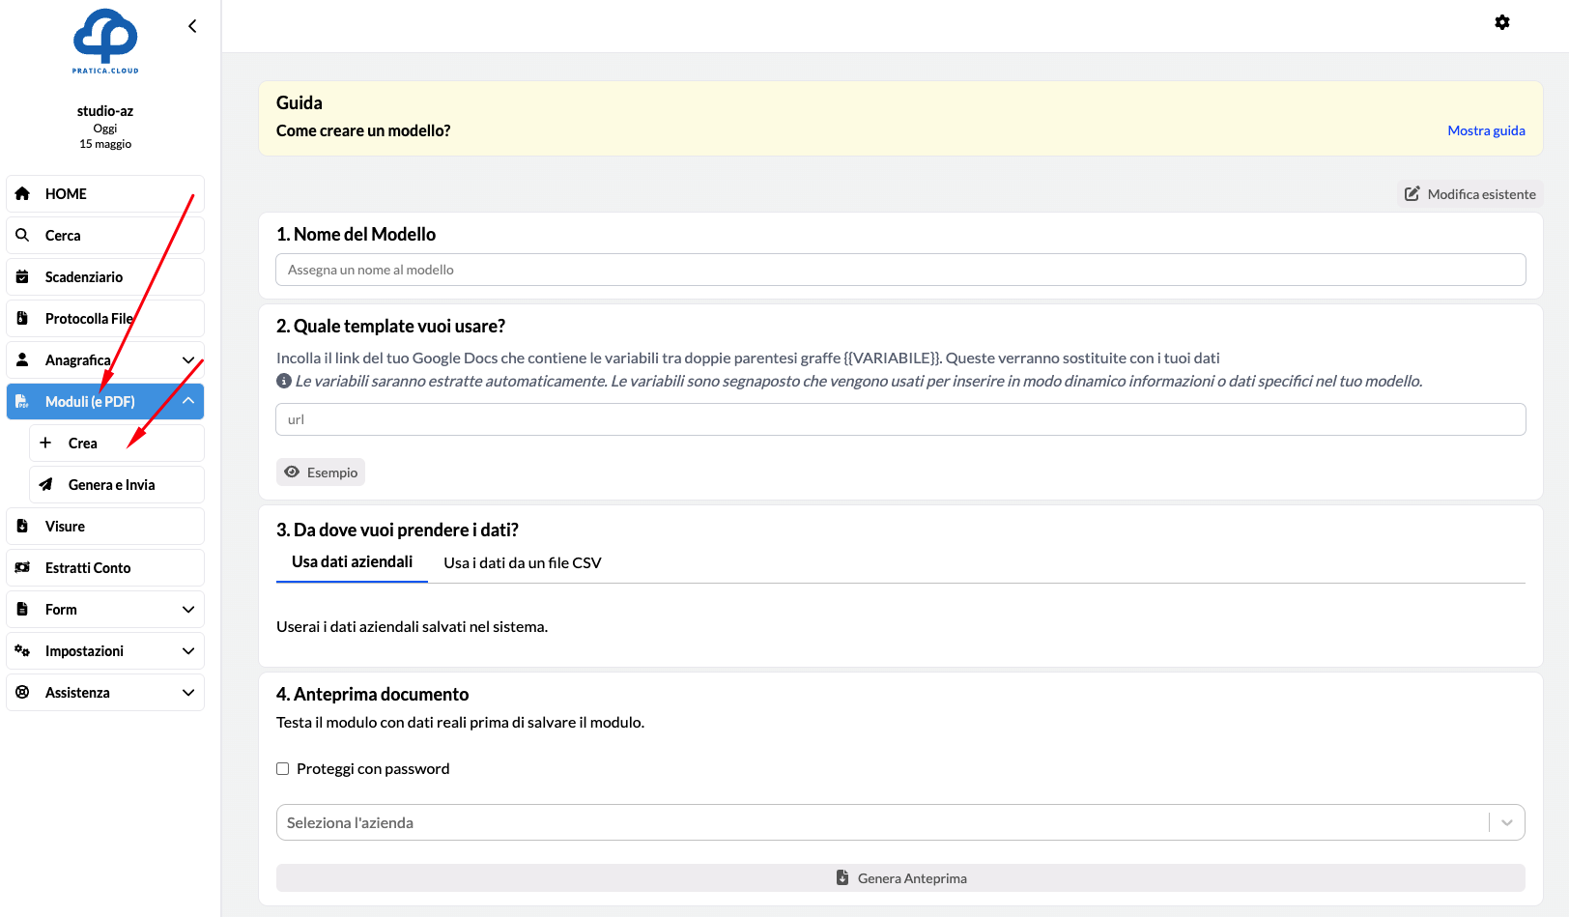Click the Mostra guida link
1569x917 pixels.
point(1486,130)
